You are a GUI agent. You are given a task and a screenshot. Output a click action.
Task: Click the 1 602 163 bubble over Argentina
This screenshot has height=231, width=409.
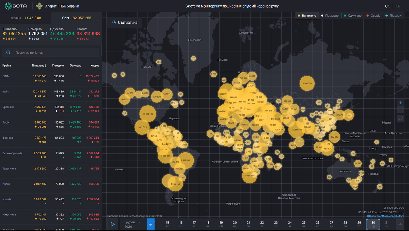click(x=176, y=184)
